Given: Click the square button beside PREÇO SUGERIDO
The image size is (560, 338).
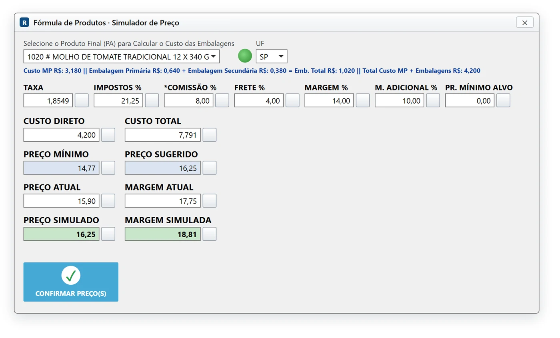Looking at the screenshot, I should point(210,168).
